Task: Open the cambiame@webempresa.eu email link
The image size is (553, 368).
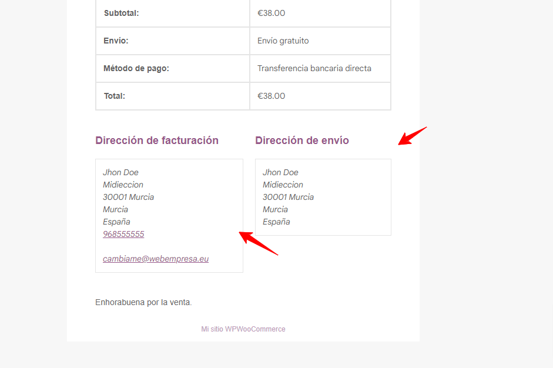Action: click(156, 259)
